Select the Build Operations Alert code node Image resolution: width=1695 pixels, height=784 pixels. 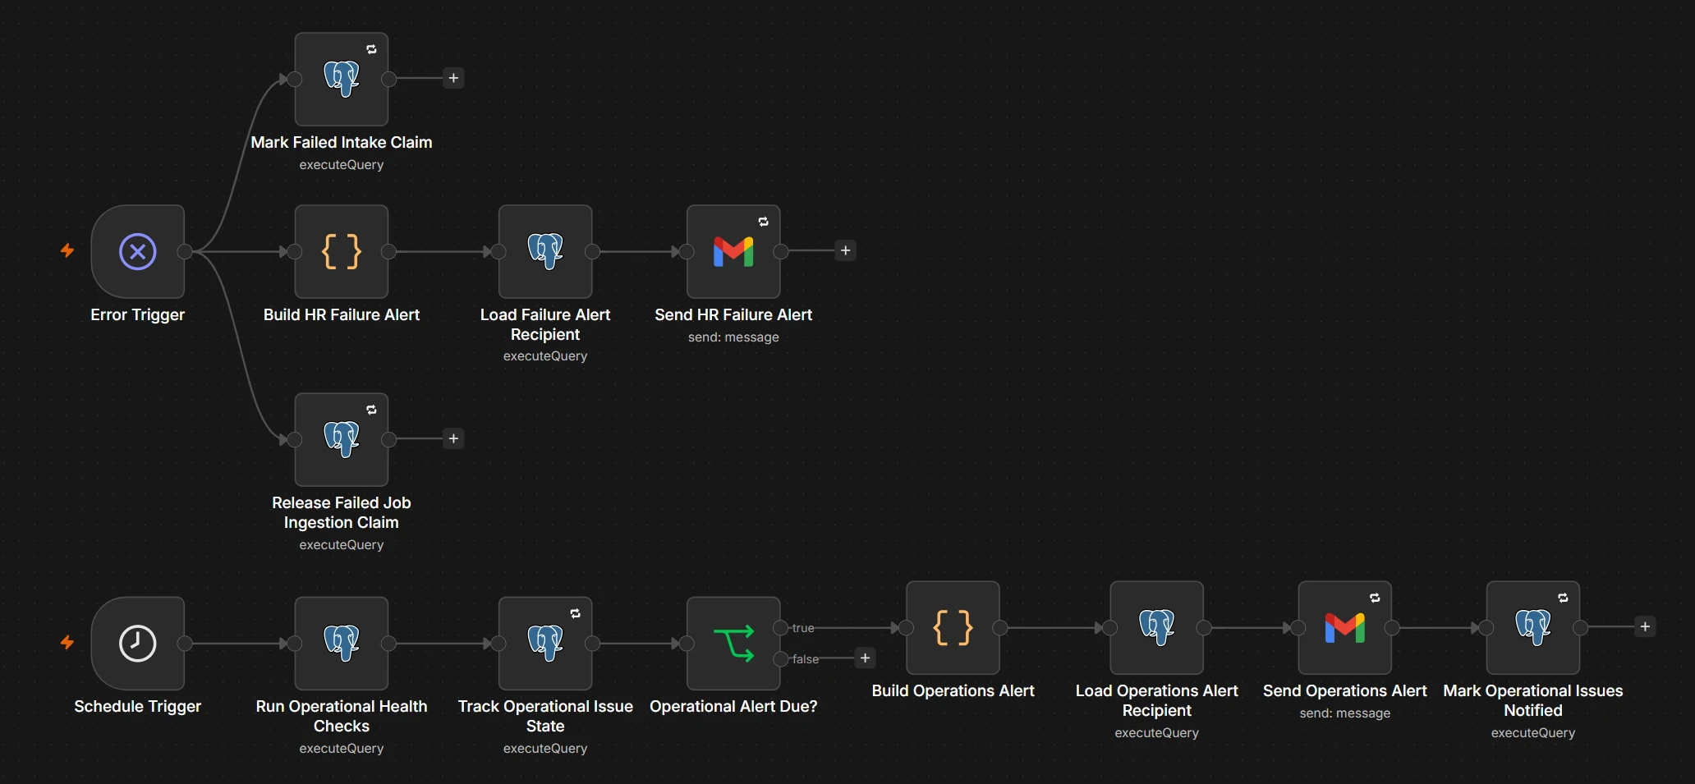click(953, 628)
